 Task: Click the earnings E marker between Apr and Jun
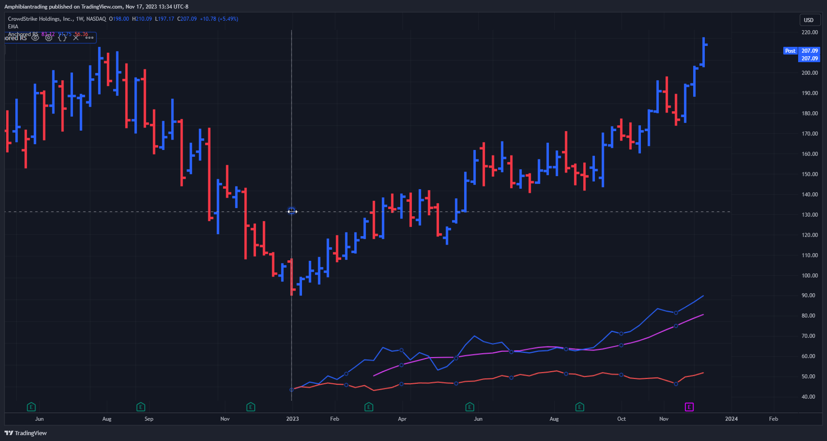click(470, 407)
